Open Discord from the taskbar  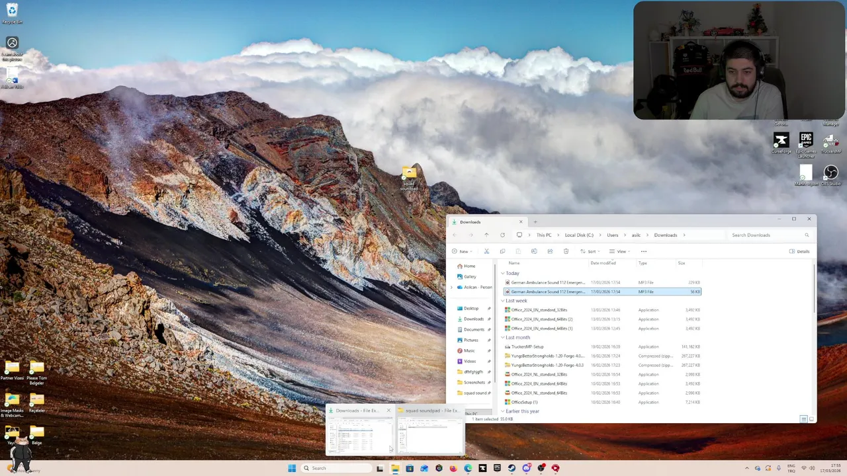point(526,468)
